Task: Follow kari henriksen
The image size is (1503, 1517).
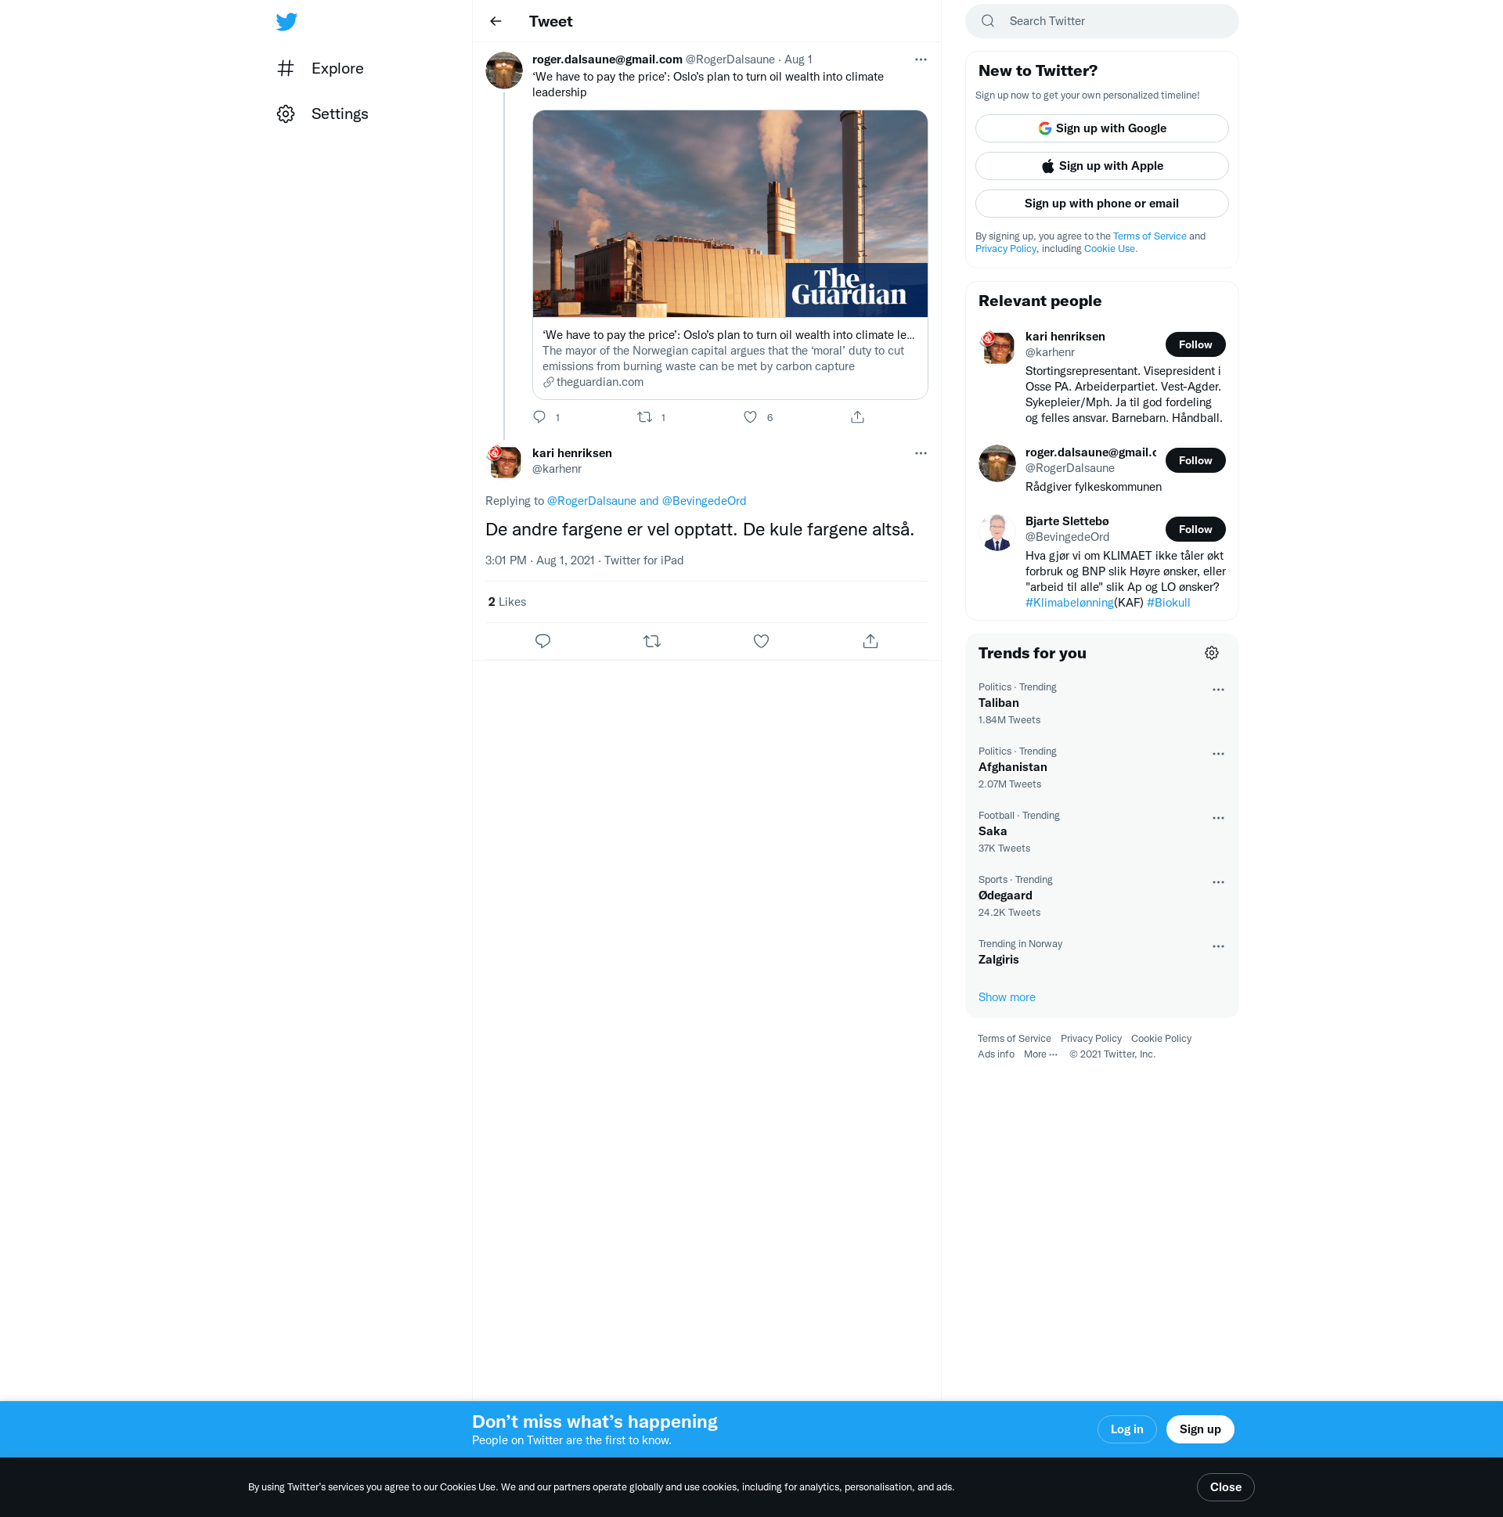Action: point(1195,344)
